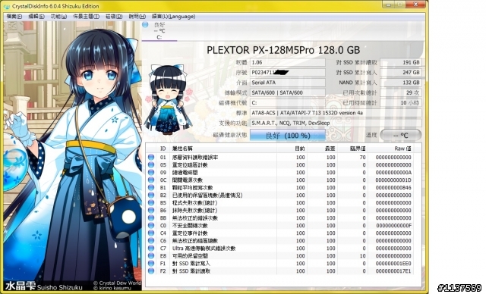Screen dimensions: 486x294
Task: Click the blue status circle for attribute B1
Action: pos(151,188)
